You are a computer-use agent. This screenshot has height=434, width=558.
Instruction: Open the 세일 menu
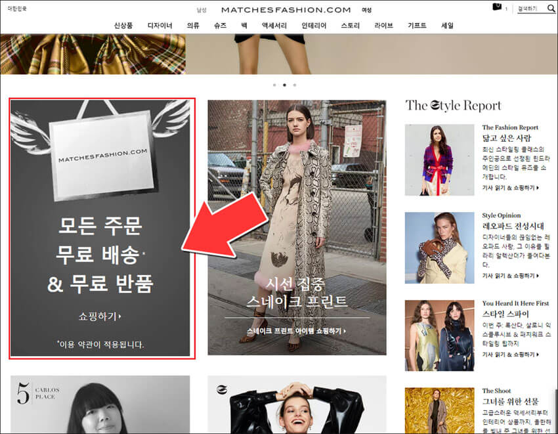[447, 26]
